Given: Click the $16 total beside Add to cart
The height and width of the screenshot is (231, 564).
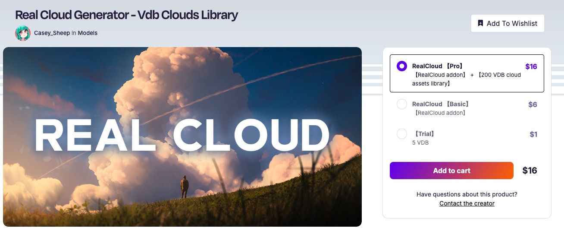Looking at the screenshot, I should coord(530,171).
